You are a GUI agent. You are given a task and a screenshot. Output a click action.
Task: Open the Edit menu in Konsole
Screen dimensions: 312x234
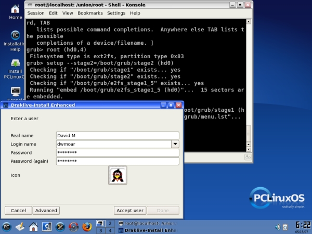53,13
